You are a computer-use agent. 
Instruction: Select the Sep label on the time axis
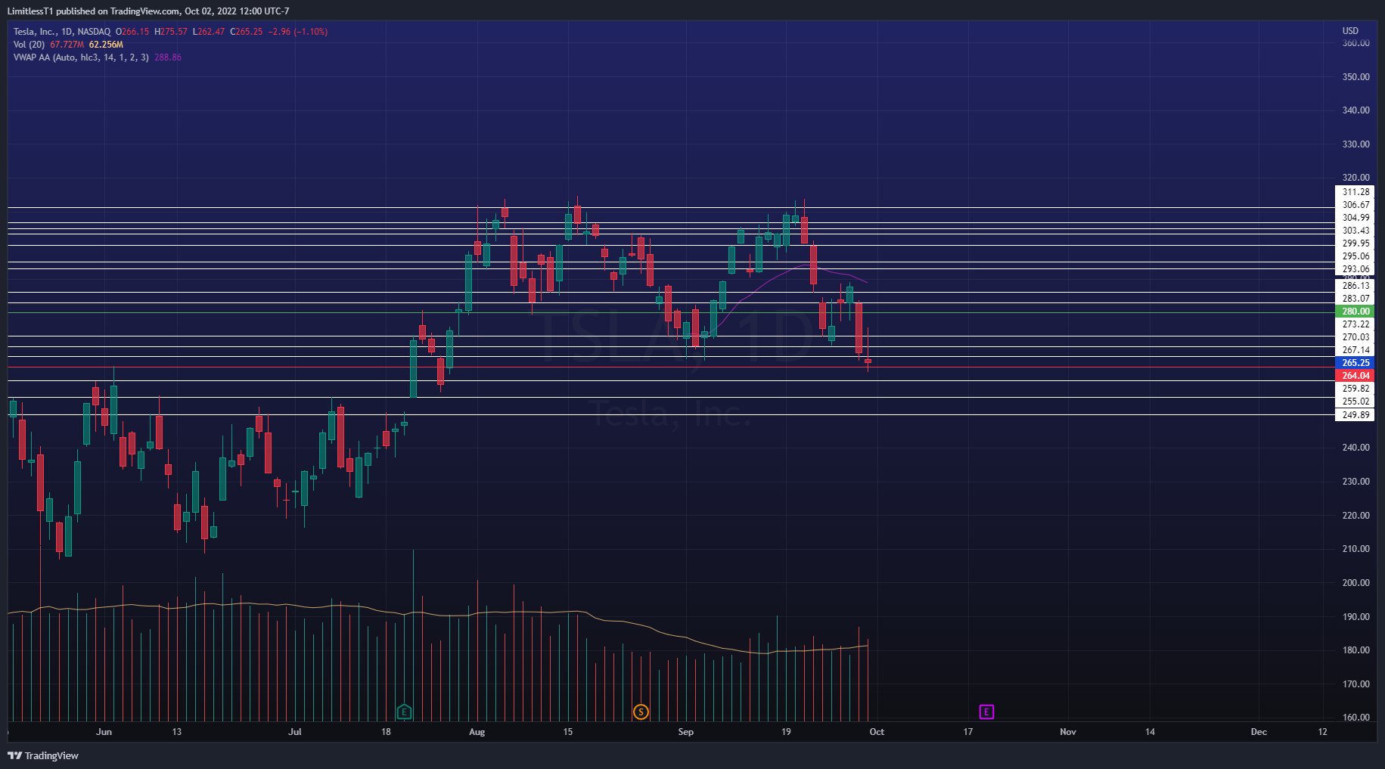(x=685, y=732)
